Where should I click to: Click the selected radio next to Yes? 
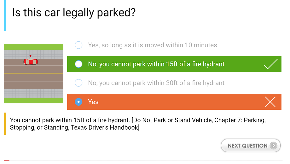click(x=78, y=102)
